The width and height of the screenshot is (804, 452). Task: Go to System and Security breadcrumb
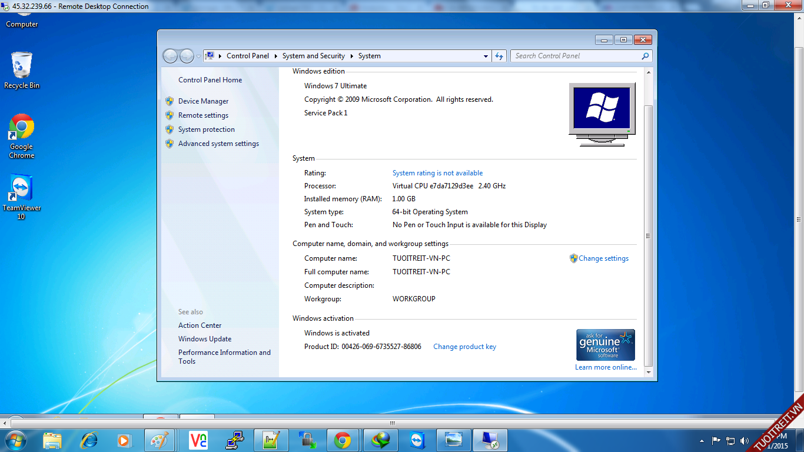313,56
